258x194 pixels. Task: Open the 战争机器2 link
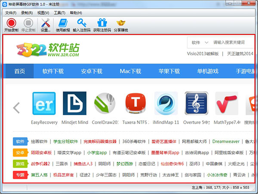tap(40, 164)
